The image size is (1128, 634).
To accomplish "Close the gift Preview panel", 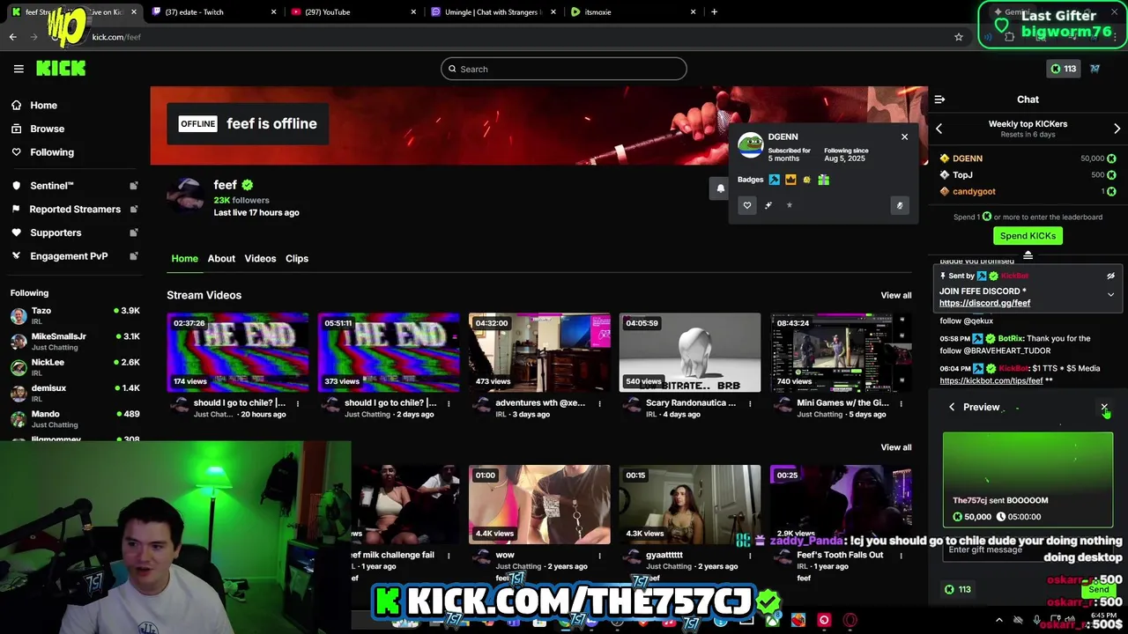I will point(1103,408).
